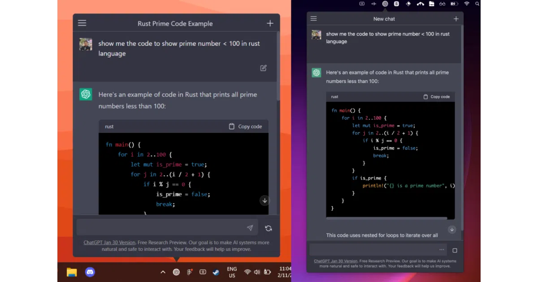Click arch bridge icon in macOS menu bar

tap(420, 4)
